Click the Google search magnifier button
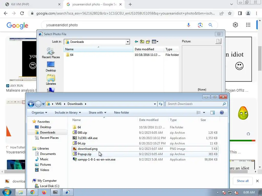 210,25
